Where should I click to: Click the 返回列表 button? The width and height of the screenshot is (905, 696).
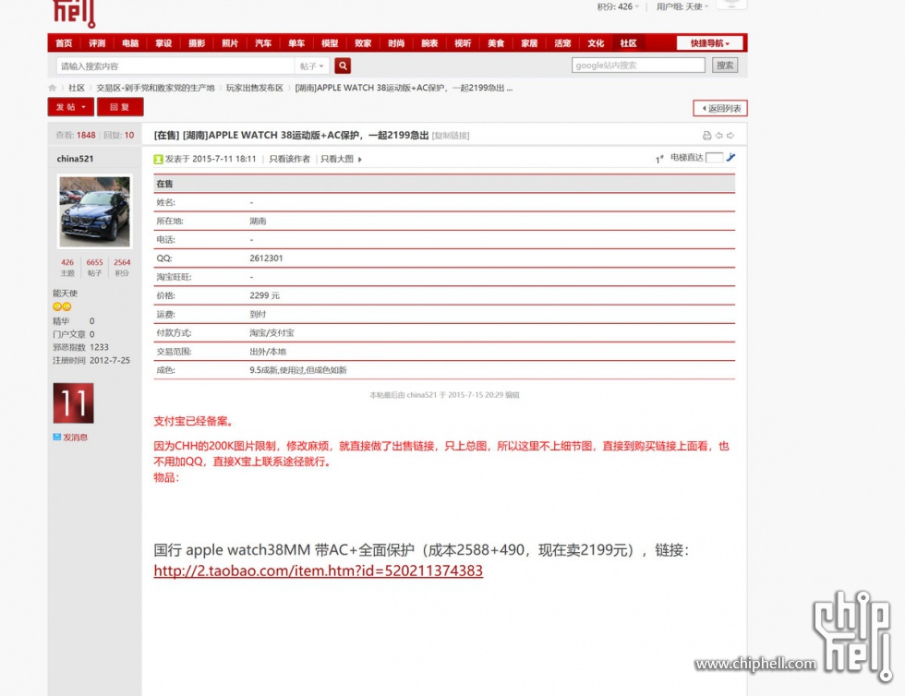(720, 109)
